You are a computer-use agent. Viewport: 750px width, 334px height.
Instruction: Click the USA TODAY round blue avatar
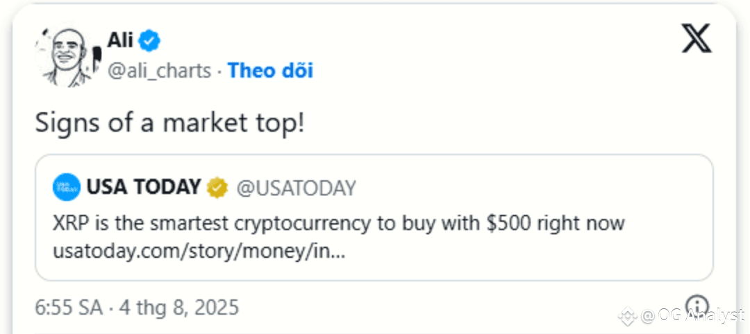(67, 188)
